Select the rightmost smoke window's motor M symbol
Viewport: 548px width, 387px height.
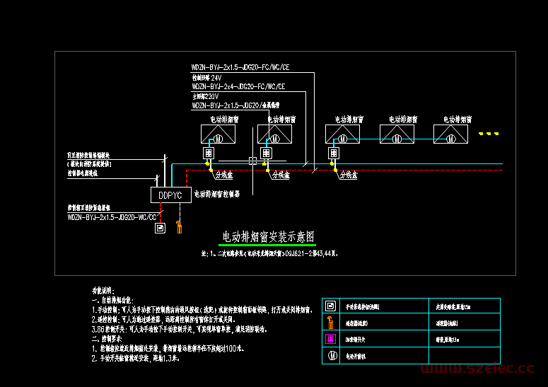point(451,139)
